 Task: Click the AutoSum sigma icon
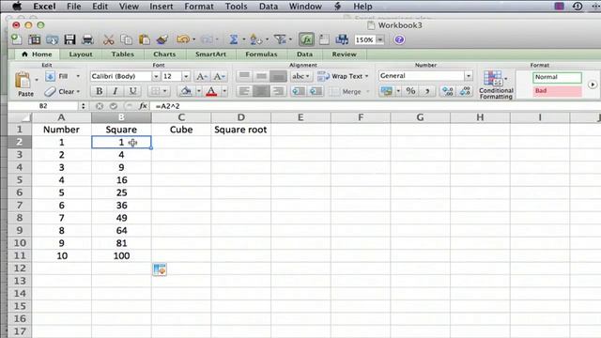click(x=234, y=39)
